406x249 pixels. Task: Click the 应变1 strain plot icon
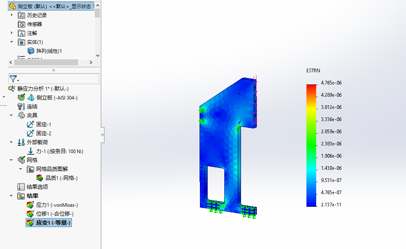[x=30, y=223]
